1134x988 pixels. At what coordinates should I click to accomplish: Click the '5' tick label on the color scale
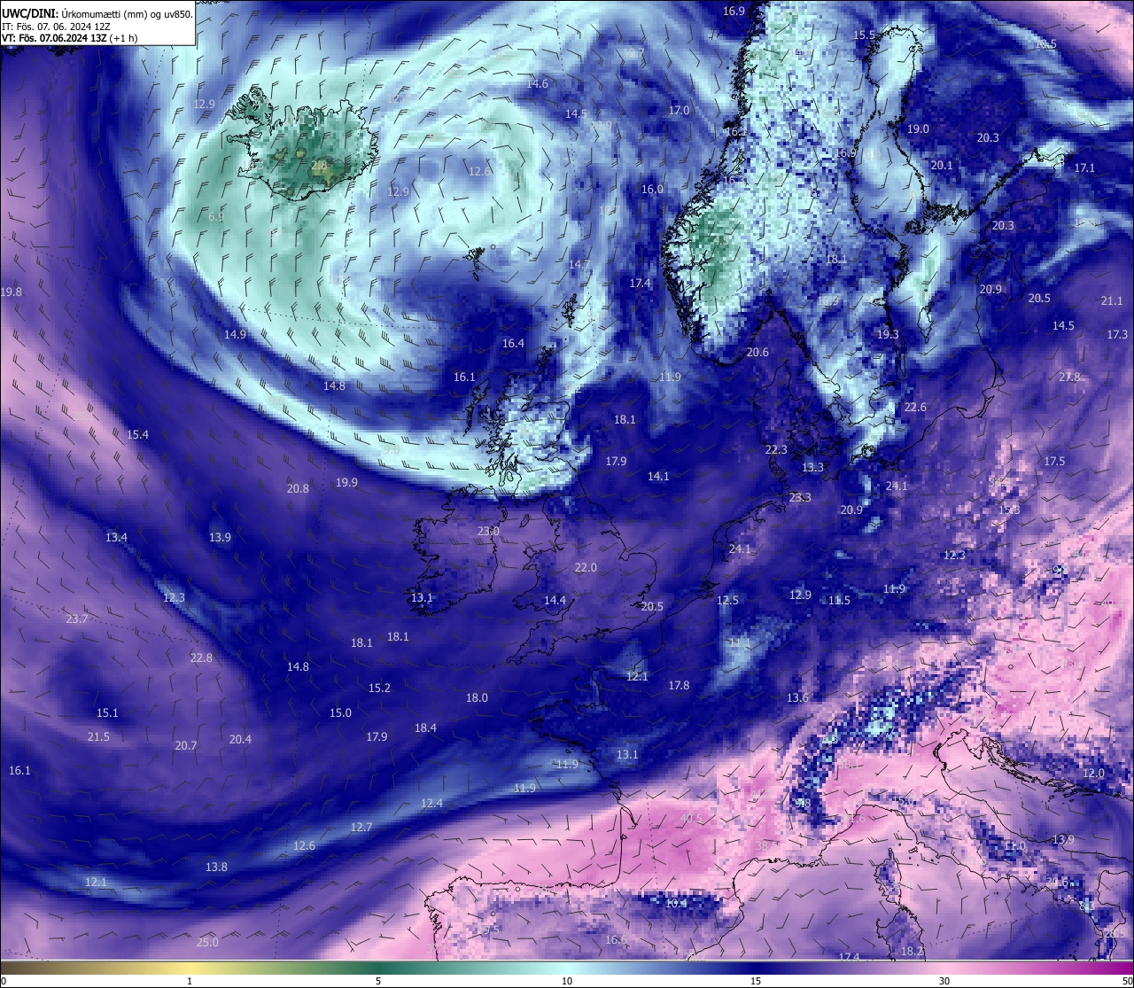click(x=378, y=981)
